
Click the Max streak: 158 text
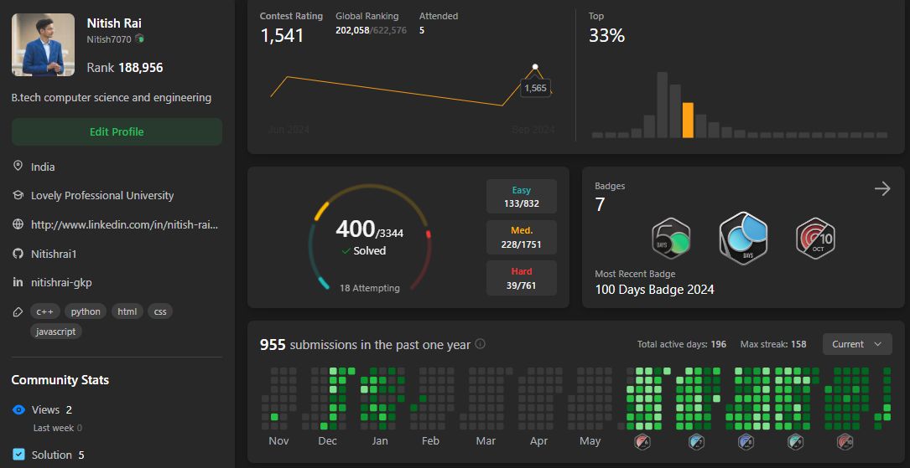pos(773,344)
